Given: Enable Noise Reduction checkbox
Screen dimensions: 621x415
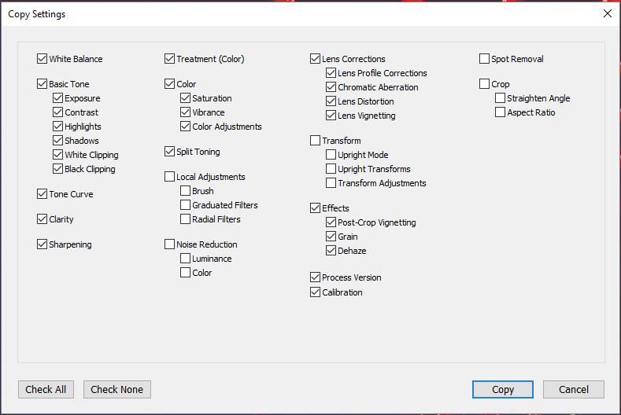Looking at the screenshot, I should point(169,244).
